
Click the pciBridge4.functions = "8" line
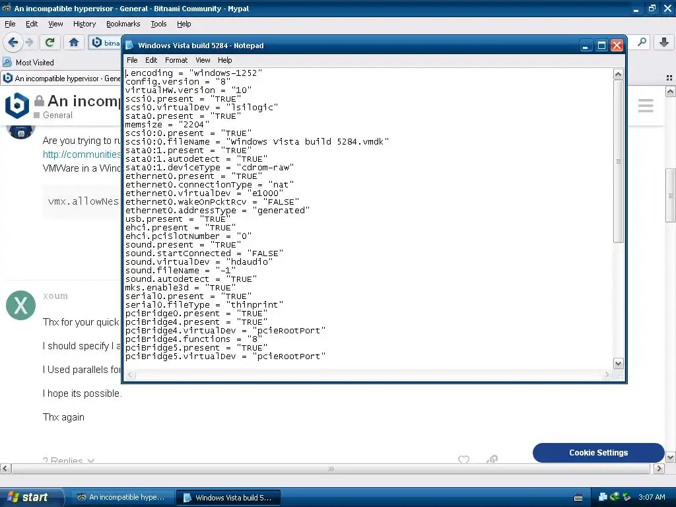[x=193, y=339]
